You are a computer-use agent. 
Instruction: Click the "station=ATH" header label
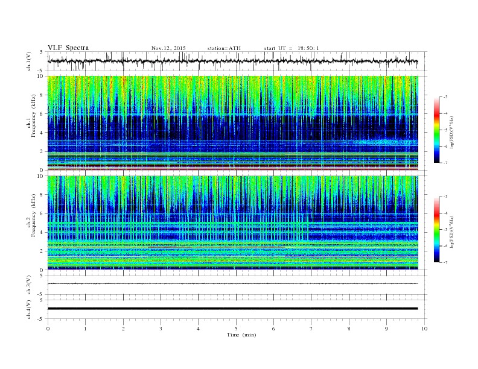coord(224,48)
